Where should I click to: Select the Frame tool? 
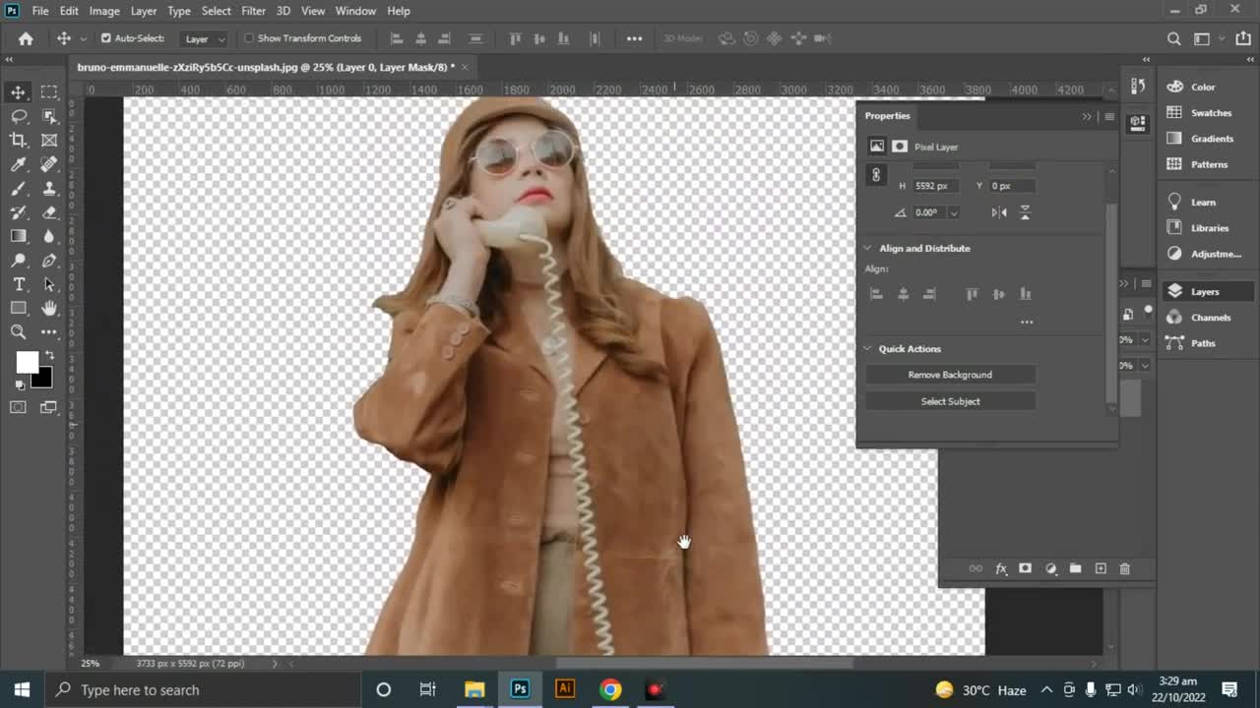pos(49,141)
